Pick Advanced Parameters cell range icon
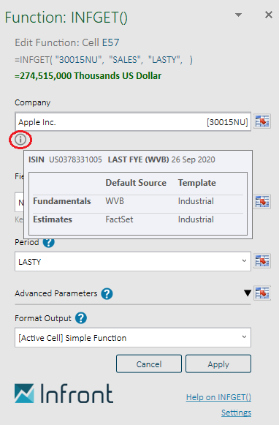 click(262, 293)
